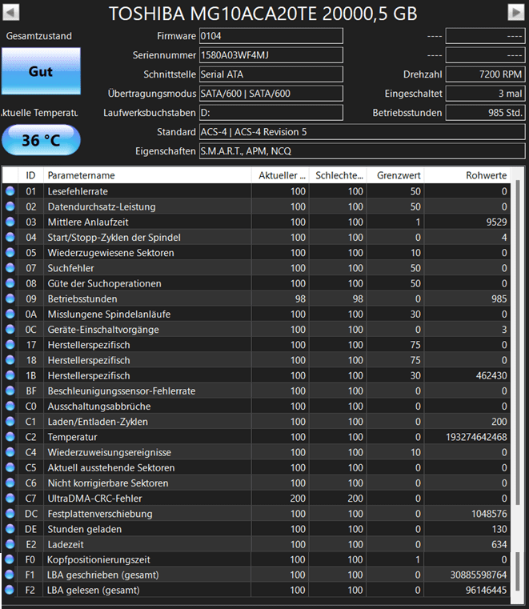Click status orb for Lesefehlerrate row

pos(10,190)
